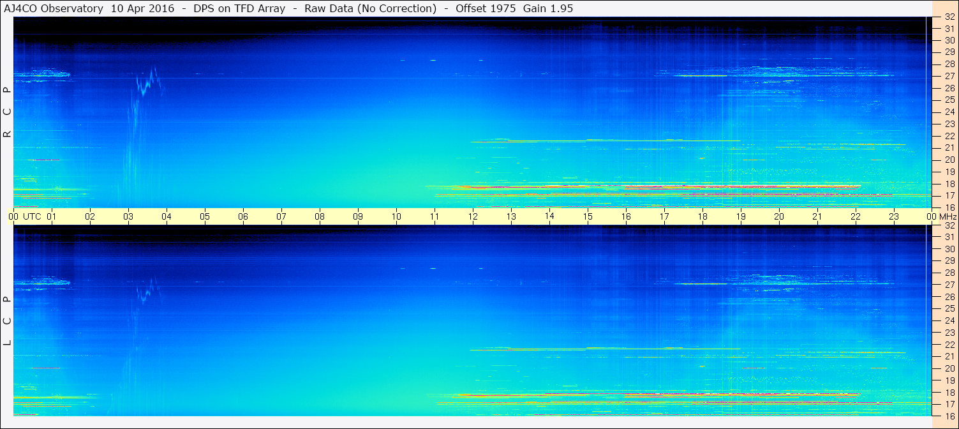
Task: Click 22 MHz label on RCP frequency scale
Action: click(x=949, y=136)
